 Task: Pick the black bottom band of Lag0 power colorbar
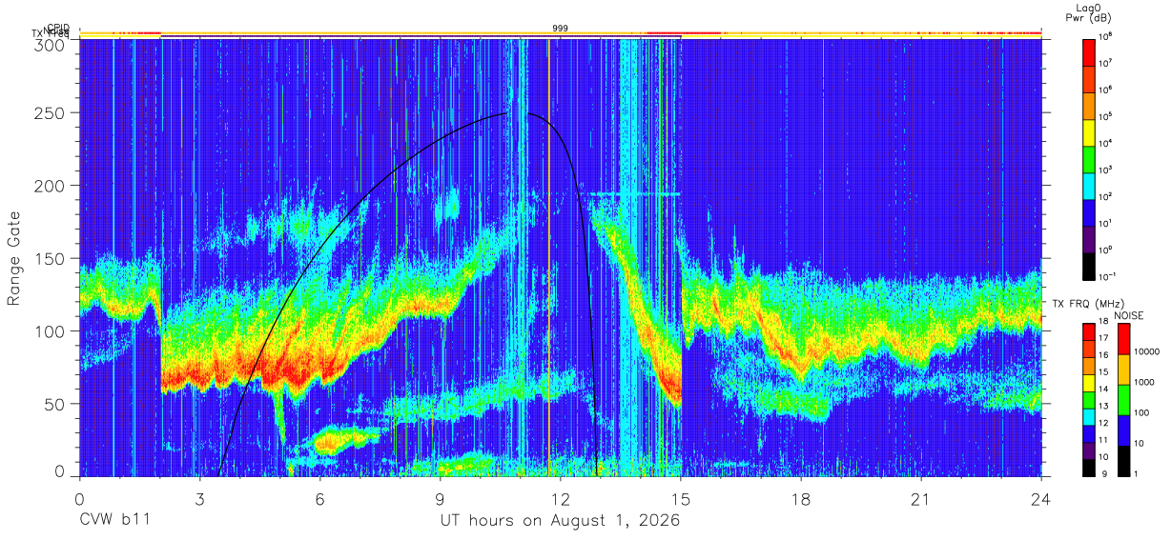[x=1089, y=265]
